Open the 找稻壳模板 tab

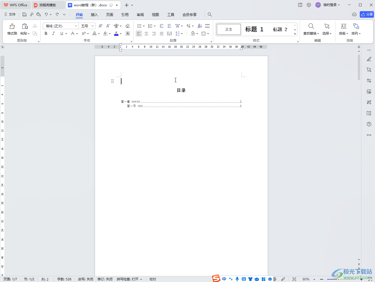pyautogui.click(x=48, y=5)
